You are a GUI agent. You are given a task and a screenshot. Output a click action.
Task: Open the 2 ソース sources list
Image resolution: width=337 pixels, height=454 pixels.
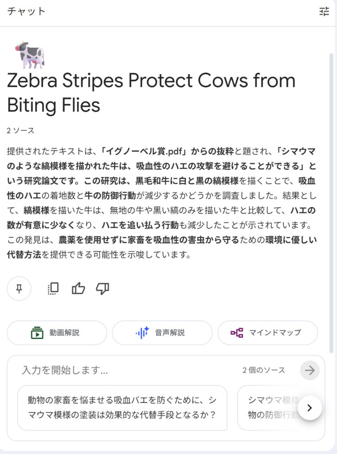click(20, 131)
